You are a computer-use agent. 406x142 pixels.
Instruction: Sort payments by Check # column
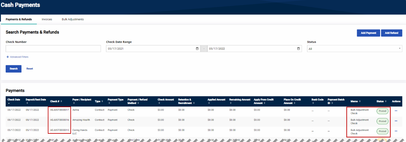pyautogui.click(x=56, y=101)
